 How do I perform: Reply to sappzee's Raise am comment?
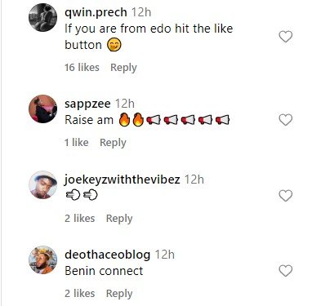click(113, 143)
